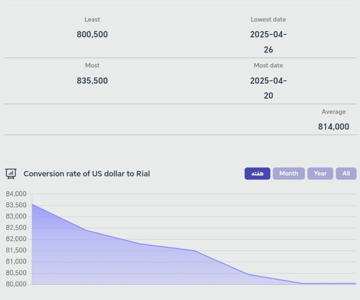The image size is (360, 300).
Task: Click the 'Least' label
Action: point(92,19)
